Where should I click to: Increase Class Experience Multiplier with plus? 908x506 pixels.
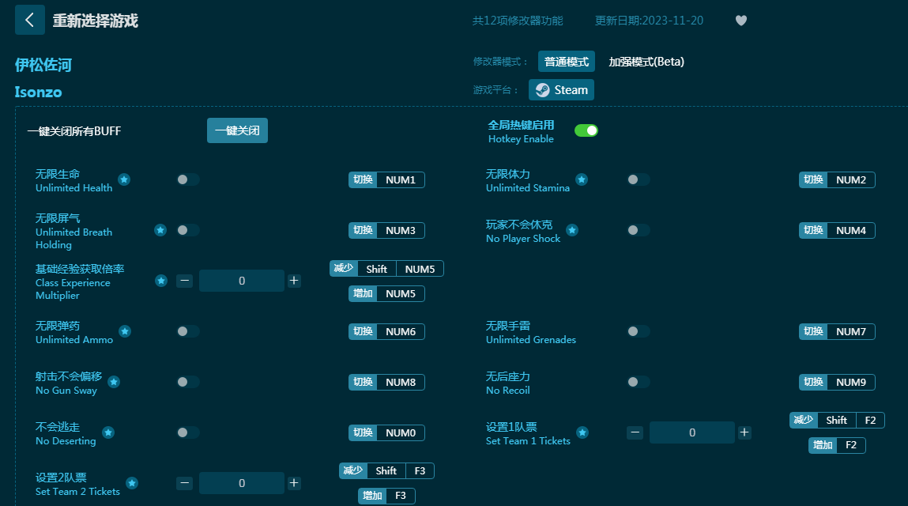pos(294,281)
